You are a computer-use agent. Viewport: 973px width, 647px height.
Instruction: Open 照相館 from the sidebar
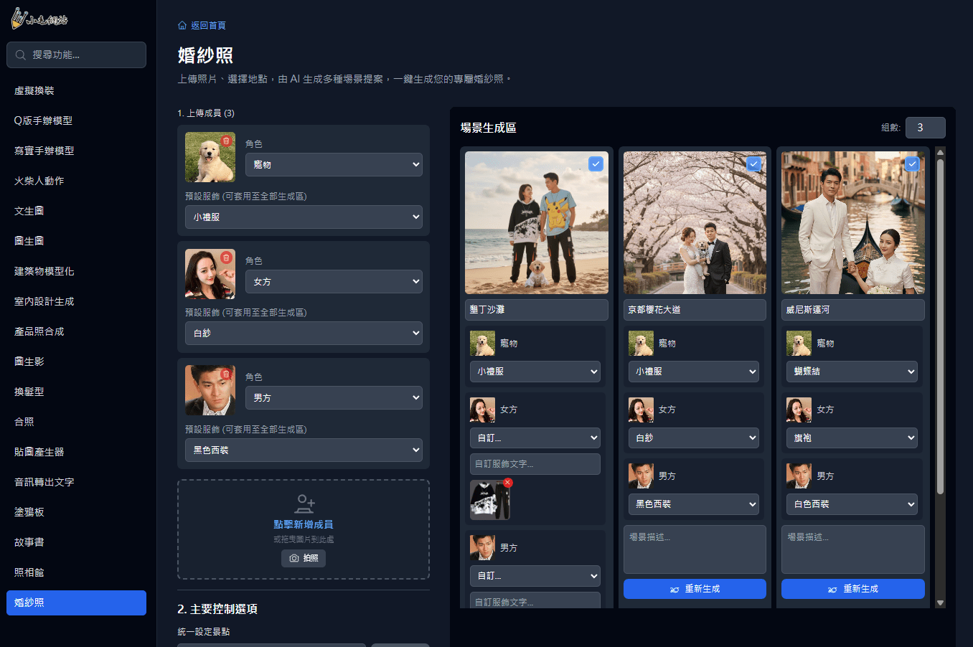click(76, 572)
